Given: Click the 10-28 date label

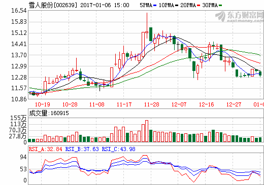Looking at the screenshot, I should pos(70,104).
